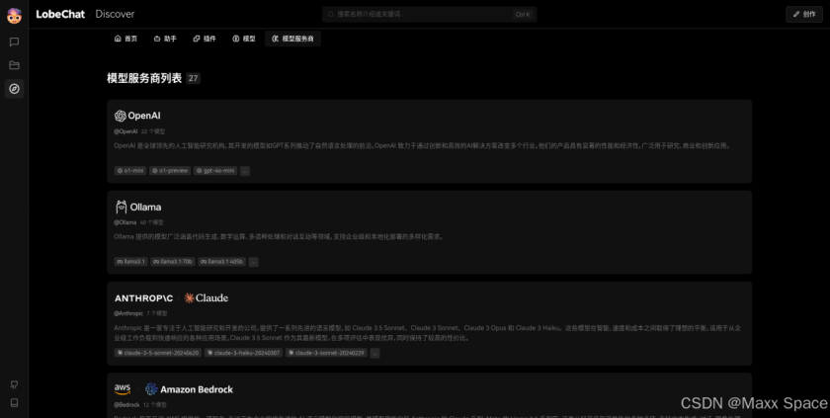This screenshot has height=418, width=830.
Task: Click the 27 provider count badge
Action: (x=194, y=78)
